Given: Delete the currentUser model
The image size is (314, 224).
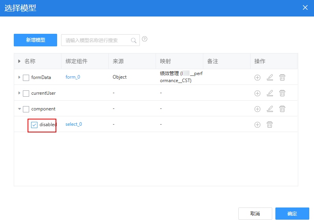Looking at the screenshot, I should point(282,93).
